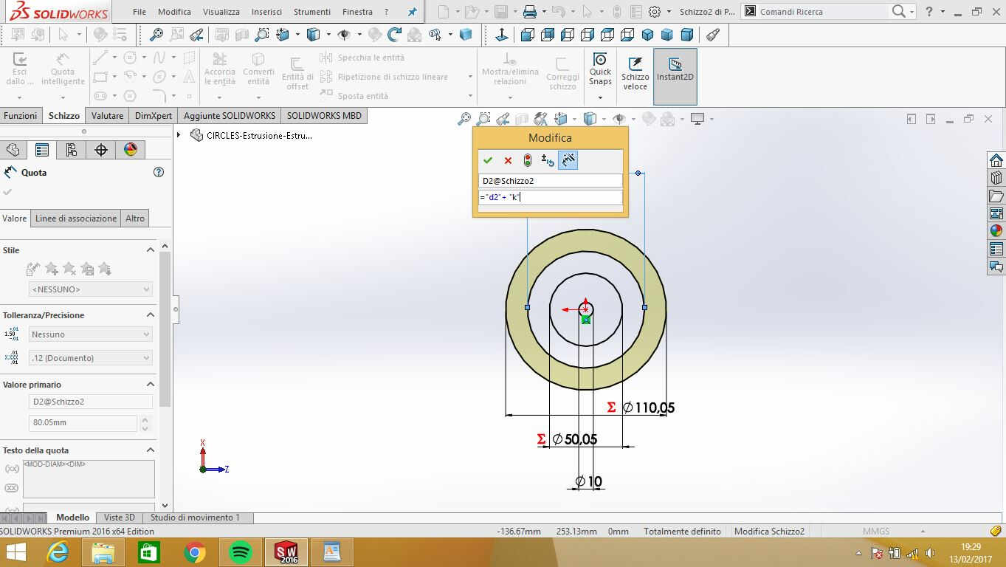Click the pin icon beside the menu bar
Image resolution: width=1006 pixels, height=567 pixels.
click(x=412, y=12)
